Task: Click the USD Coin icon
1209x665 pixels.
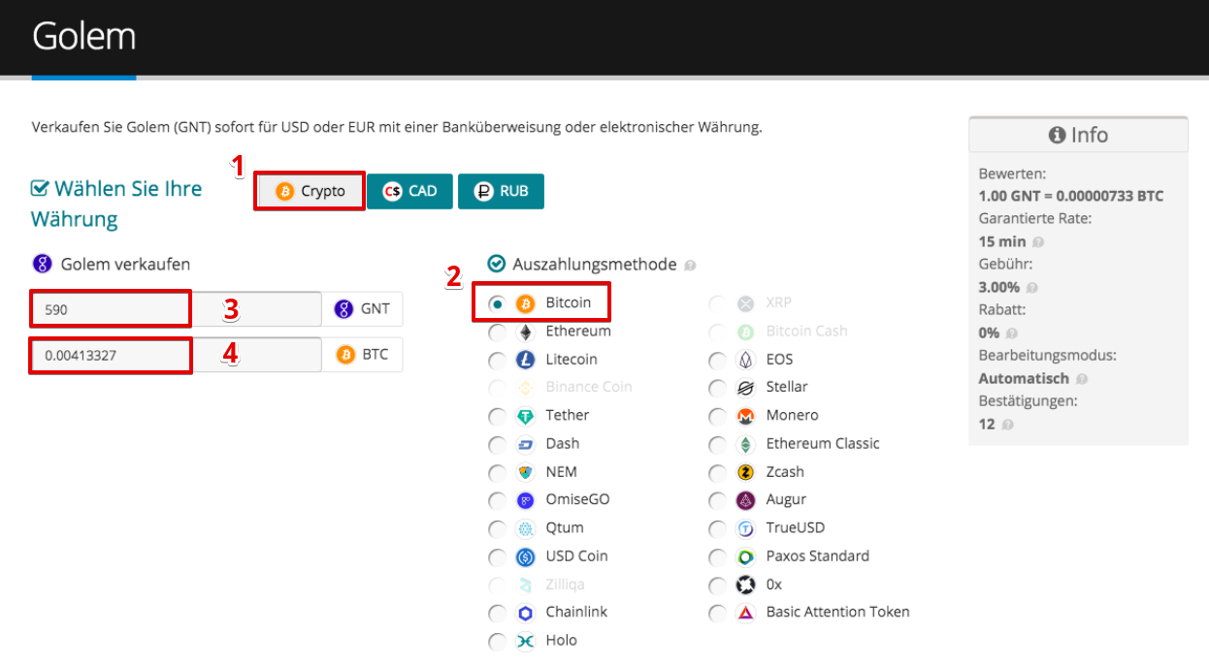Action: [x=526, y=556]
